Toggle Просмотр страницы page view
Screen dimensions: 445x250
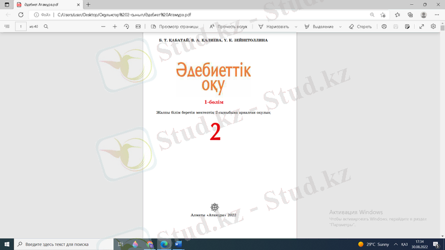click(174, 26)
